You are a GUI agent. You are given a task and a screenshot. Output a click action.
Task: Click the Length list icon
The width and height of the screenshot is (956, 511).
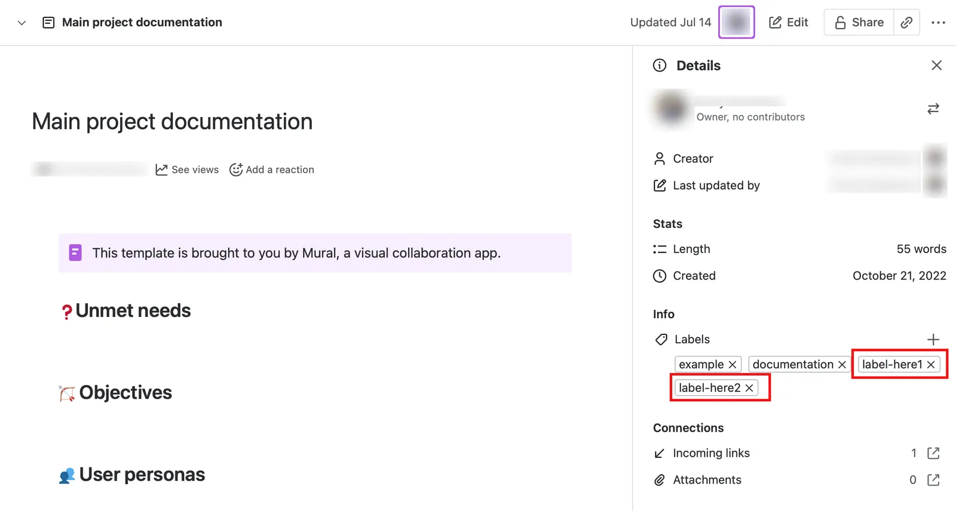coord(659,249)
